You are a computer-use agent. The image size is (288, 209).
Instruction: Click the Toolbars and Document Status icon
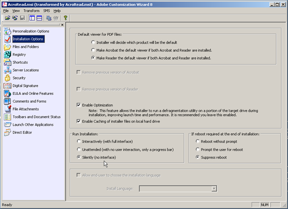click(x=8, y=117)
